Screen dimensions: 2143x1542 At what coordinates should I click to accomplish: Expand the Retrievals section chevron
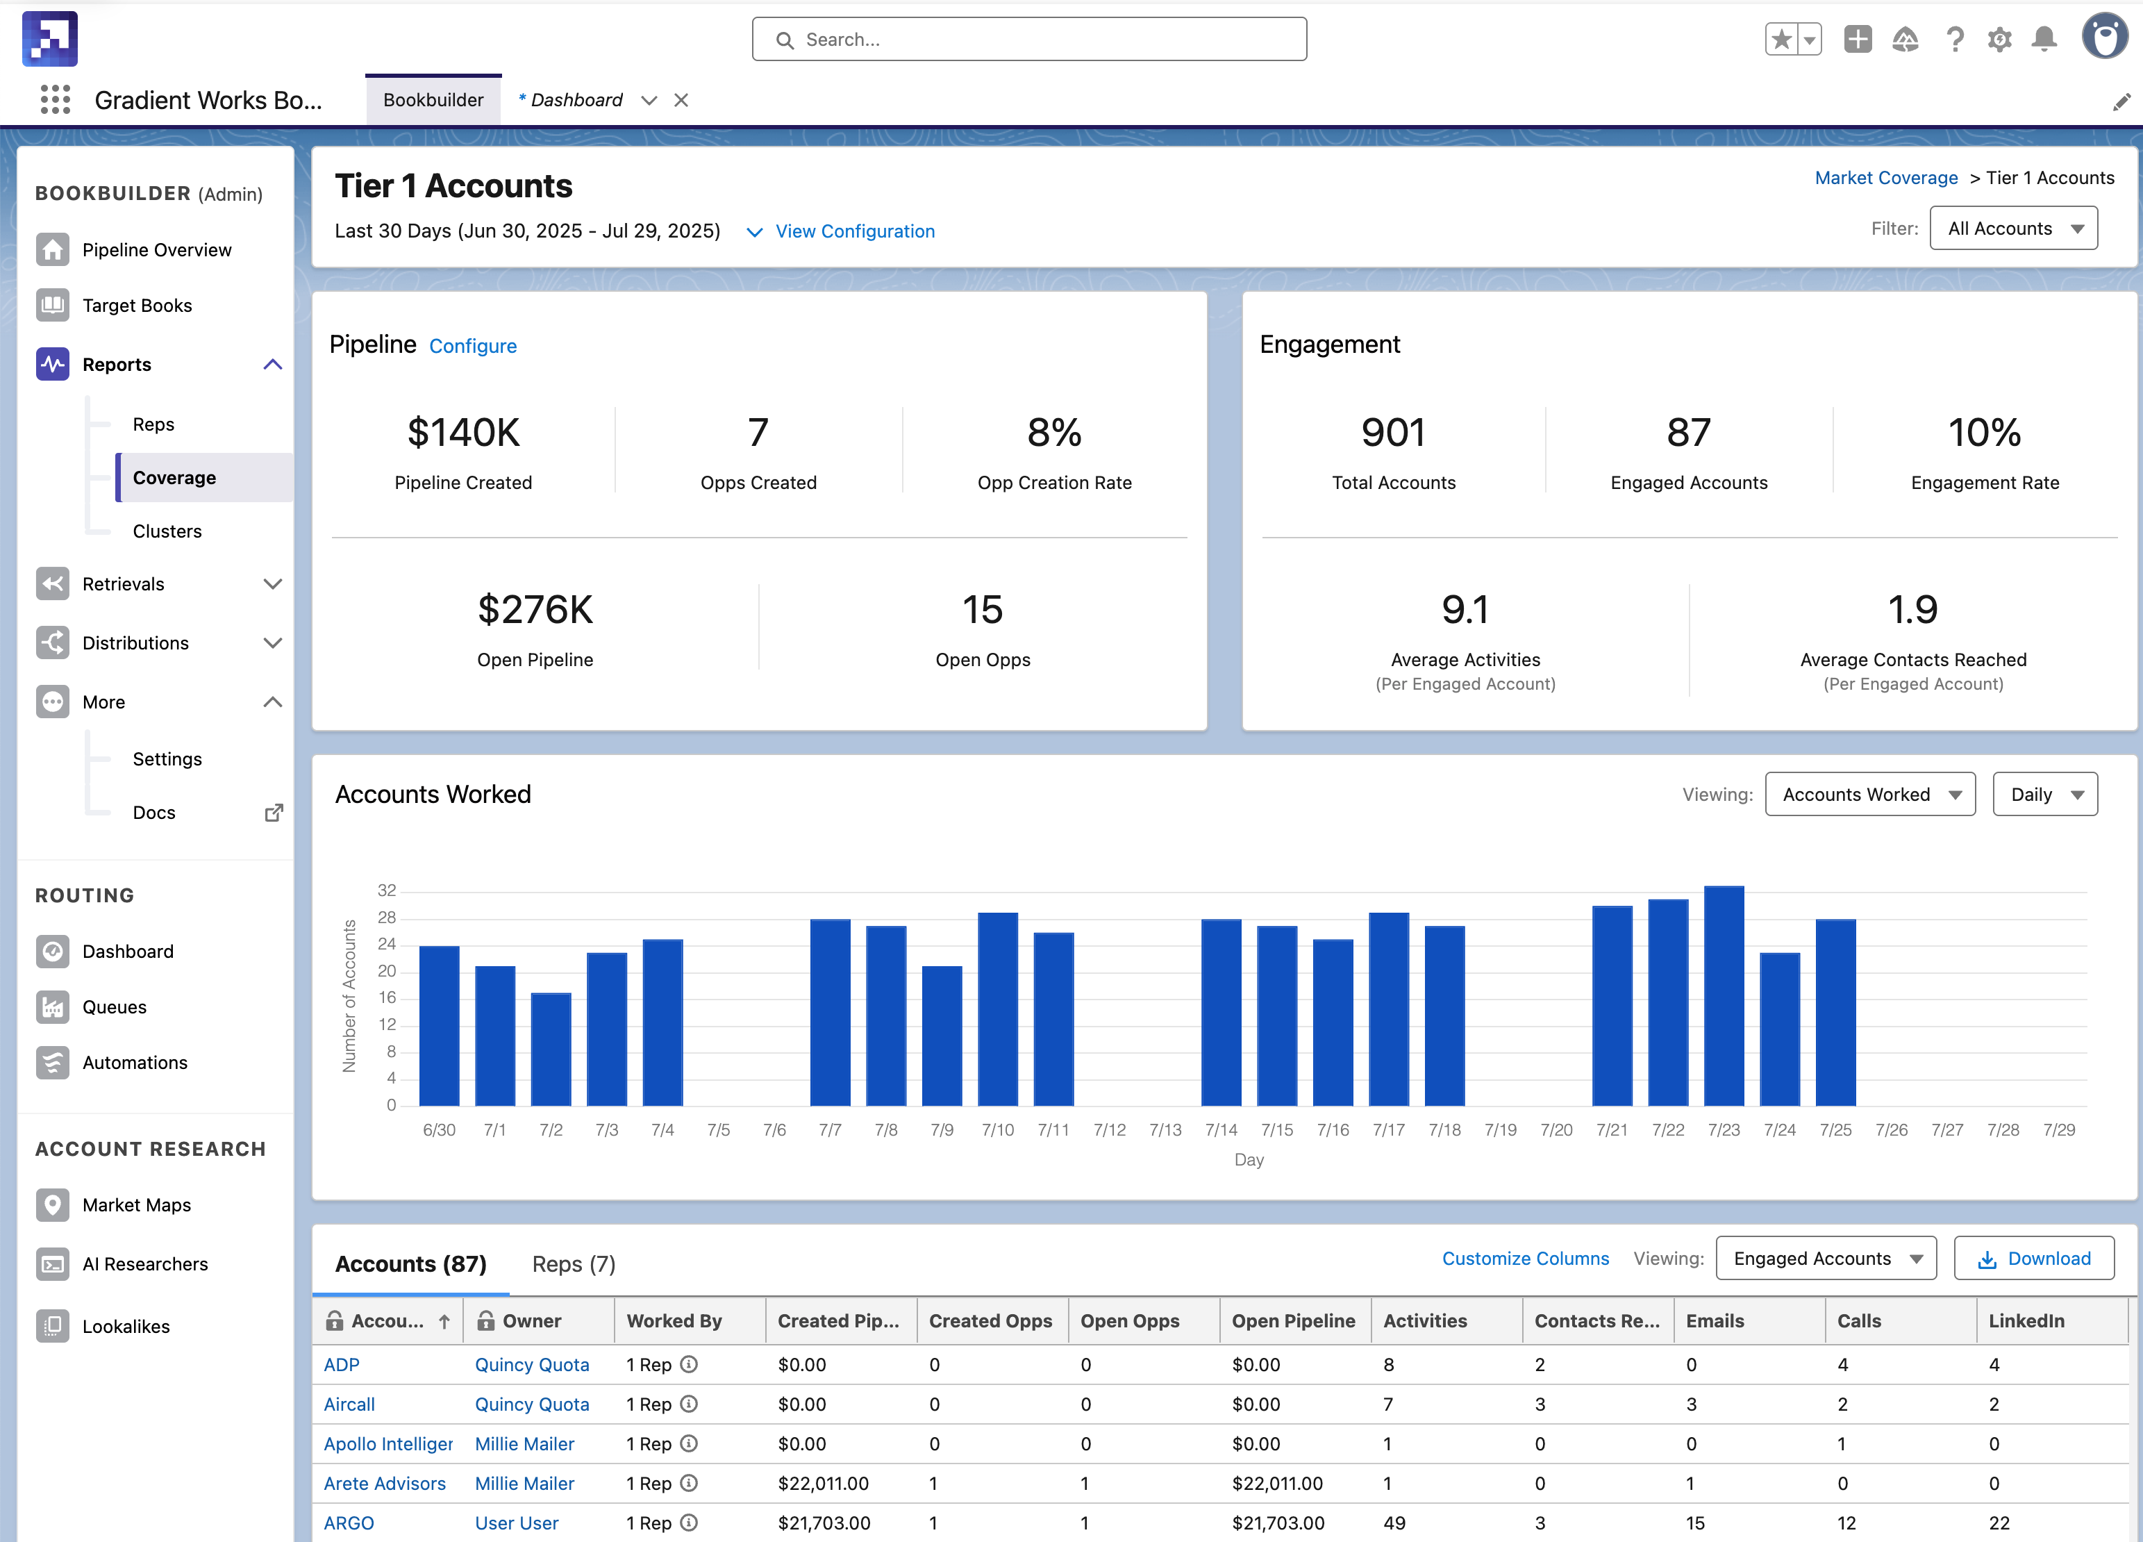(272, 584)
